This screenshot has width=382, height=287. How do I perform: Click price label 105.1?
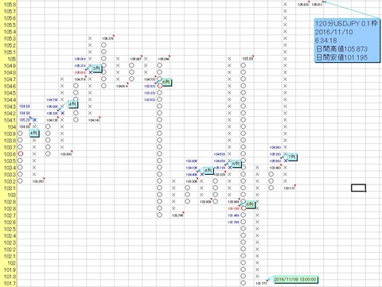click(x=10, y=52)
